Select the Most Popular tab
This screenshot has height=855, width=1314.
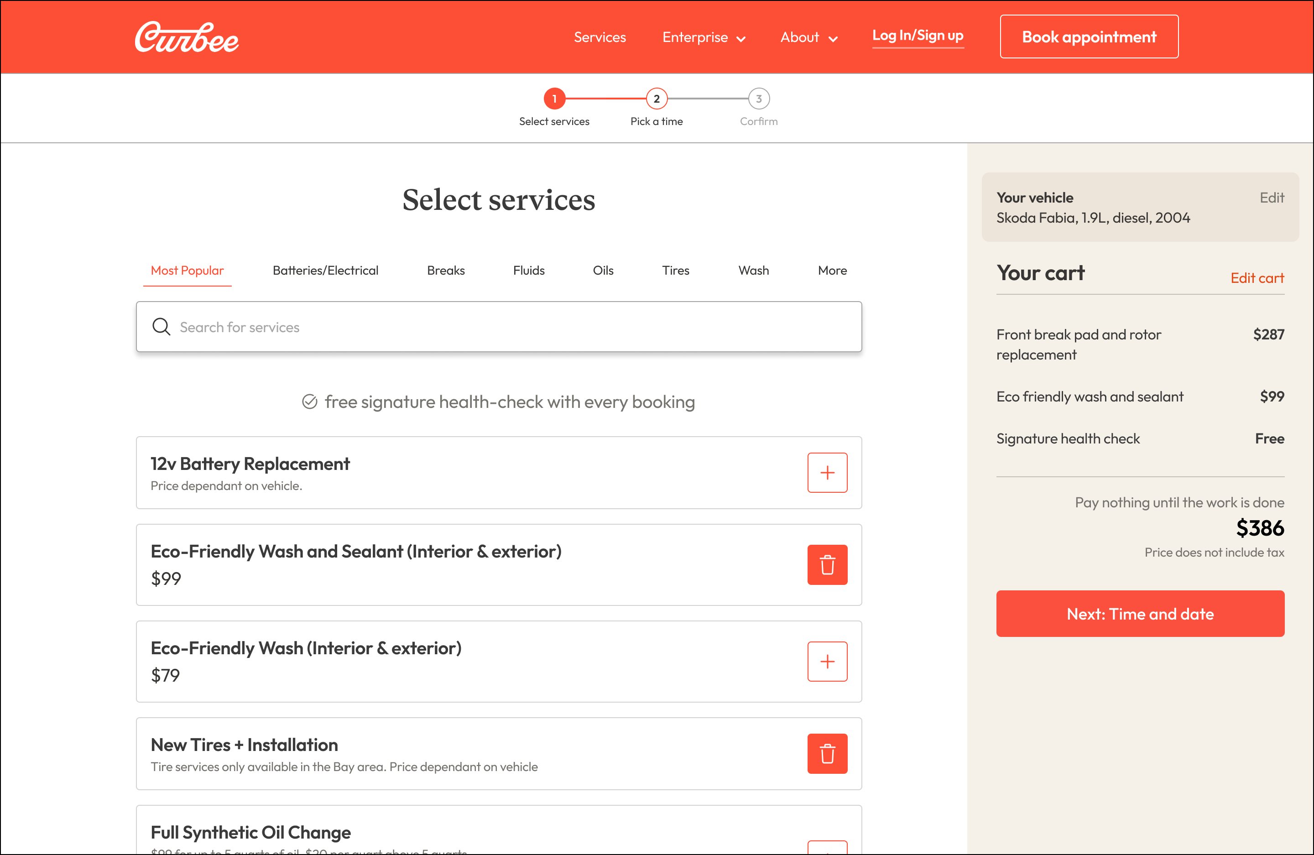[x=187, y=271]
